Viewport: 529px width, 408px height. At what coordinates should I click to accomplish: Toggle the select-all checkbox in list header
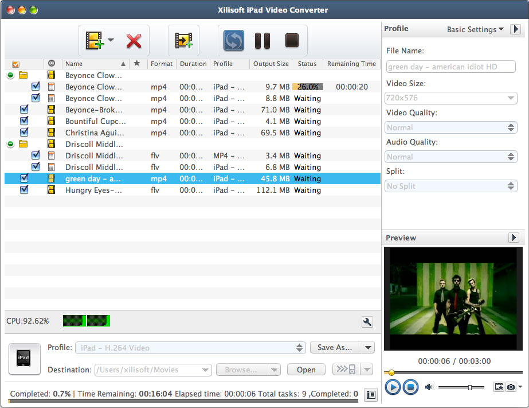[16, 64]
